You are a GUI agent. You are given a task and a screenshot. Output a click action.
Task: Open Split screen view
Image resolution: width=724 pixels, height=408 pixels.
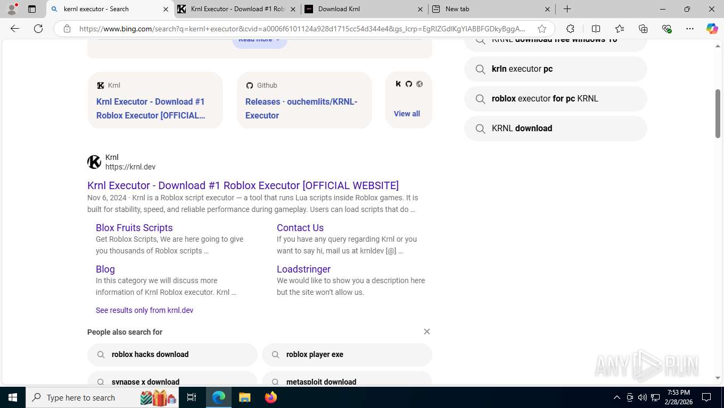pos(596,29)
